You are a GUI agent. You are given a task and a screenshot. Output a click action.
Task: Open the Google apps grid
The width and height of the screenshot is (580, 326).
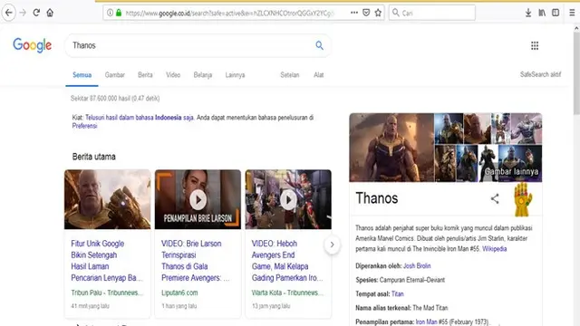(535, 46)
